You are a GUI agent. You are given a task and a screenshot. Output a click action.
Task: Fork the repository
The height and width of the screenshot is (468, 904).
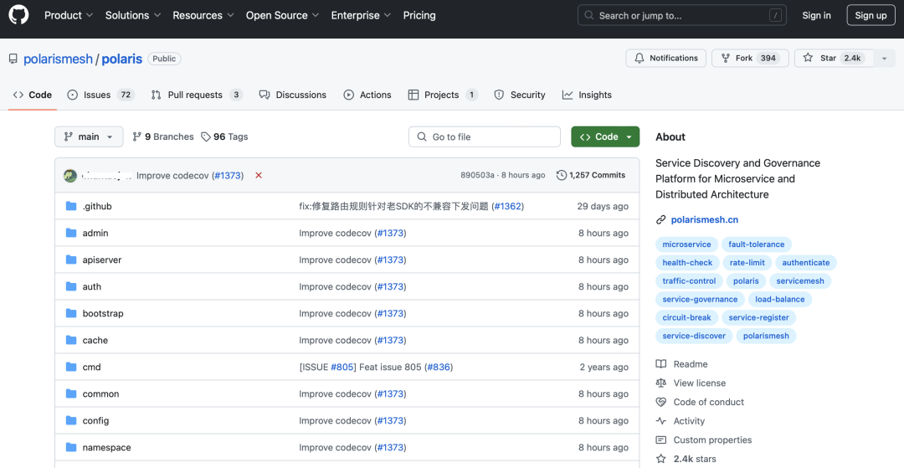point(749,59)
